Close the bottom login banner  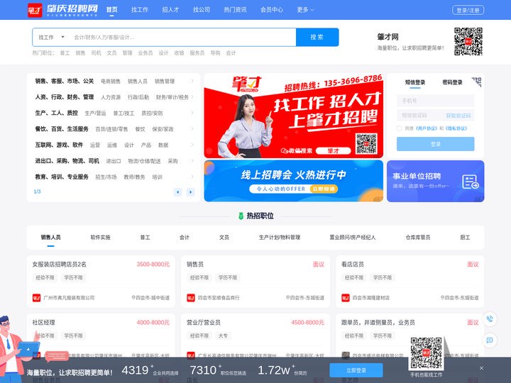point(481,368)
